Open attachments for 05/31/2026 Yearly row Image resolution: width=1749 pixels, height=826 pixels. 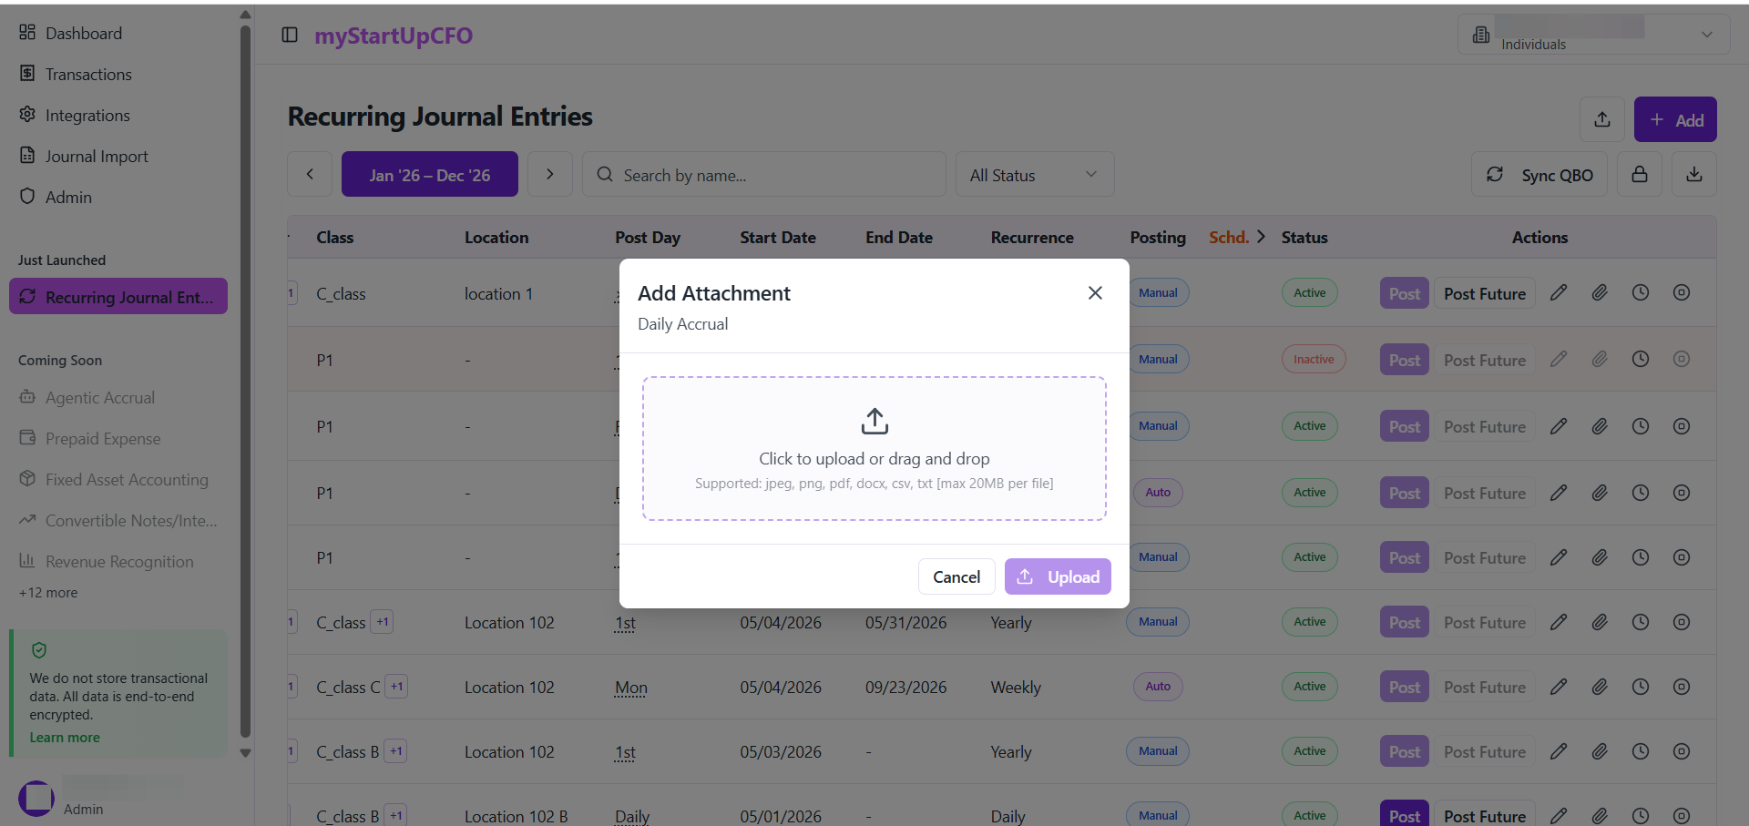(x=1600, y=622)
